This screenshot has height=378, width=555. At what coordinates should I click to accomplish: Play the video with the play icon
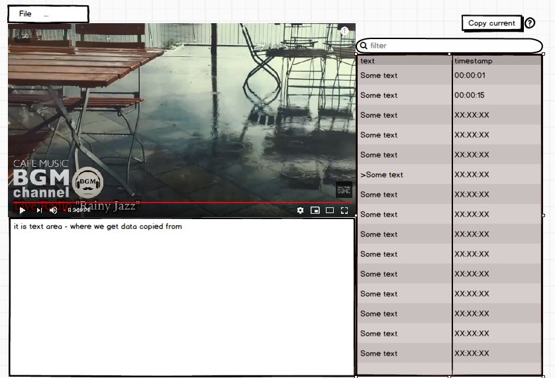pos(22,211)
